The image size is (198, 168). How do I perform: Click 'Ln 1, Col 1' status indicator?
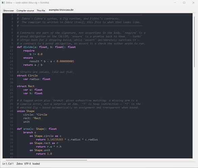coord(8,164)
